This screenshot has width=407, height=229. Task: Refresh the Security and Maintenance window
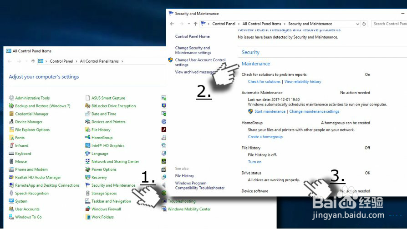[x=364, y=24]
